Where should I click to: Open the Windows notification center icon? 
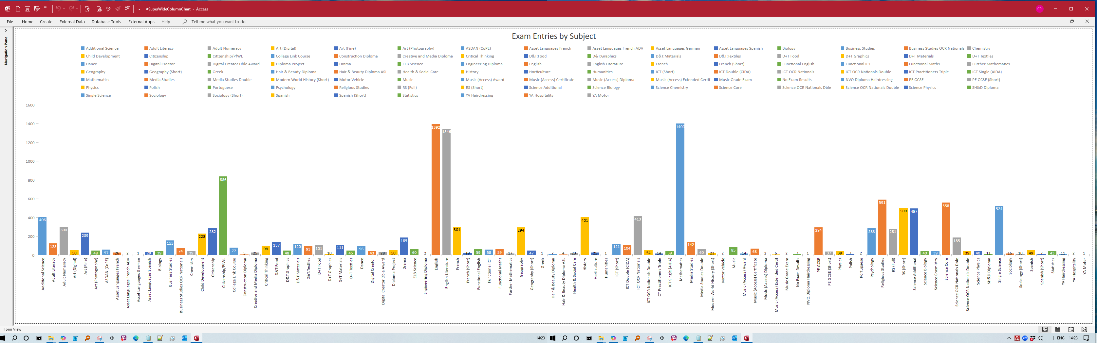pos(1086,338)
